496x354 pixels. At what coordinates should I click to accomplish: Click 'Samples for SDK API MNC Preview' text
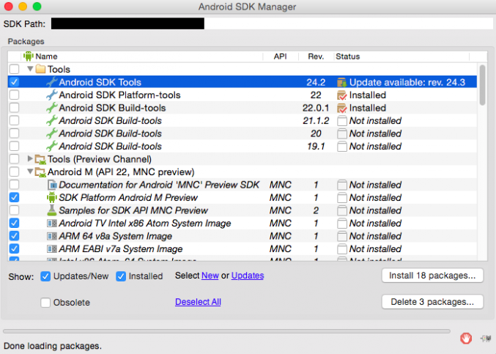pyautogui.click(x=133, y=210)
